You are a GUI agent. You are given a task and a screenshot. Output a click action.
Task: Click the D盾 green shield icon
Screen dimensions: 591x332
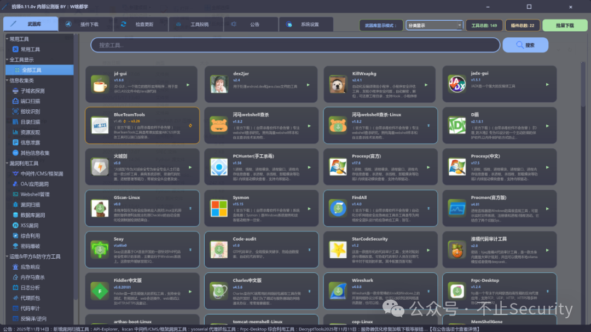coord(457,125)
